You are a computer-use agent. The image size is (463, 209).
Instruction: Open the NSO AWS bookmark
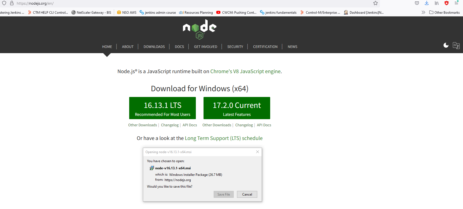(127, 12)
